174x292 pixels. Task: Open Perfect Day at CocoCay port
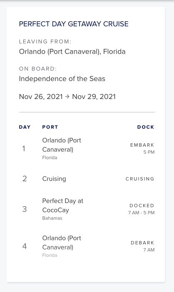[x=63, y=206]
